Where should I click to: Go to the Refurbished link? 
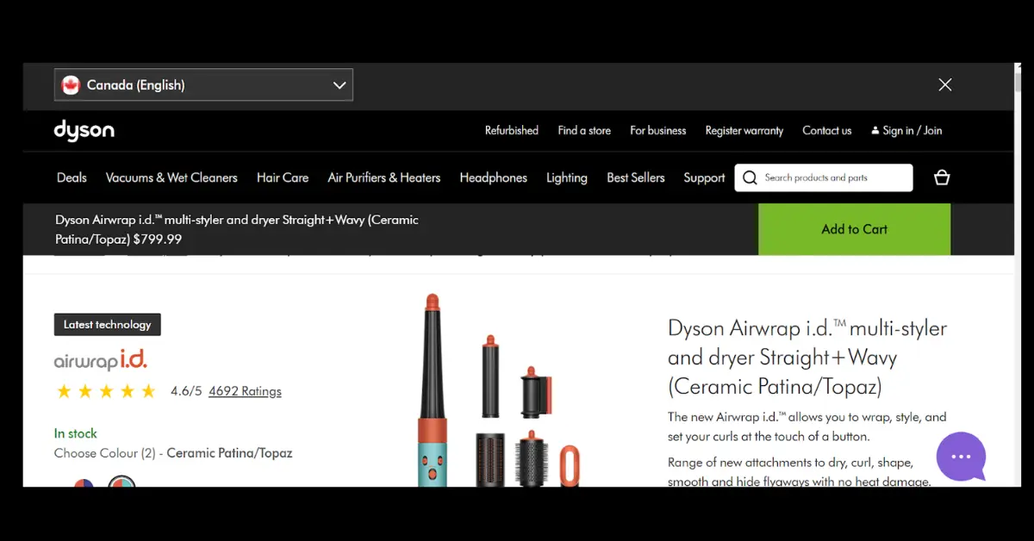click(512, 131)
